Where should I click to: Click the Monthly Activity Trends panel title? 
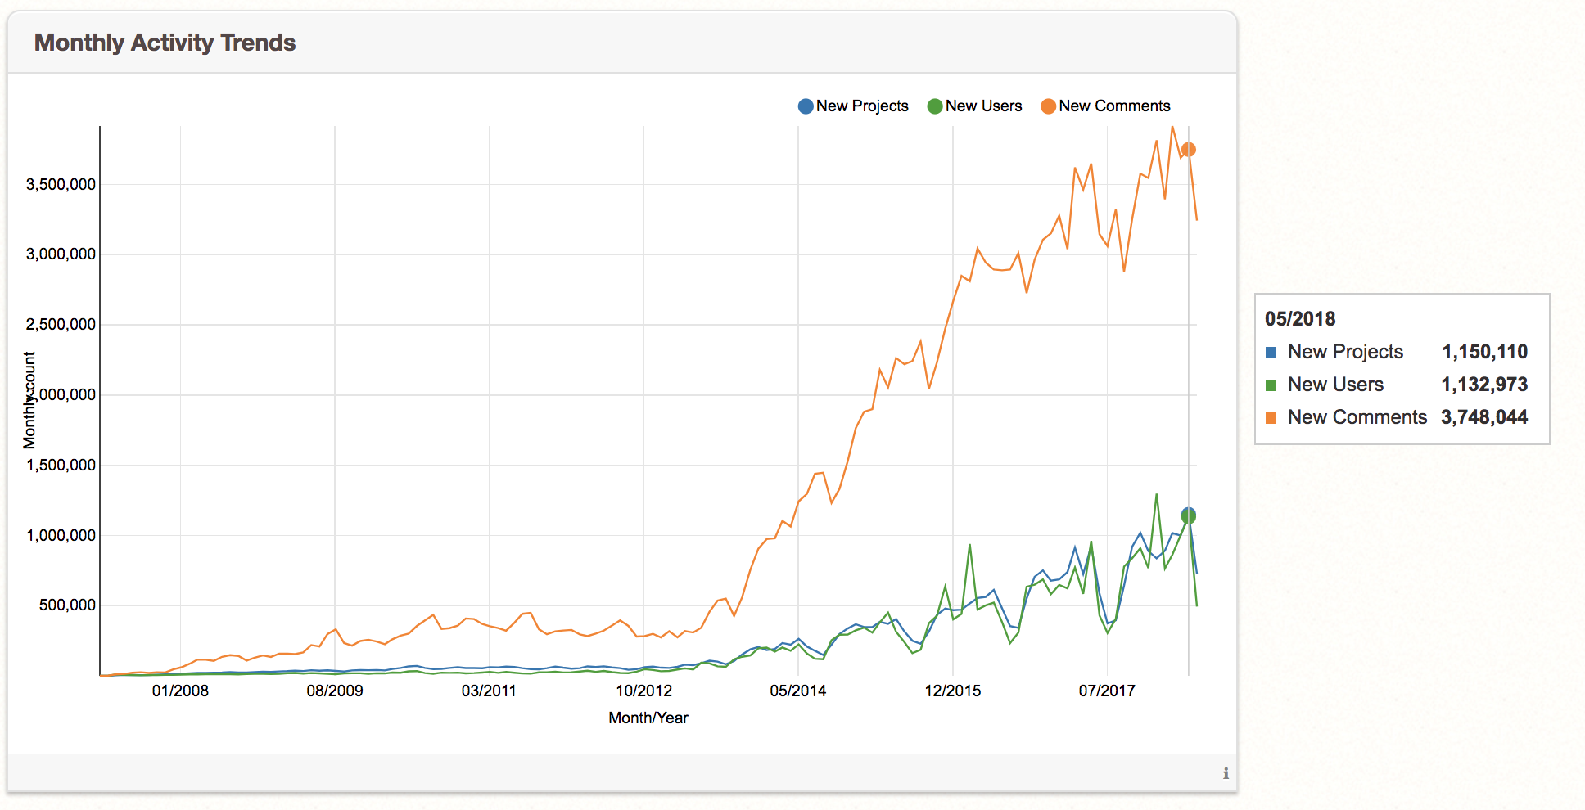[x=165, y=43]
